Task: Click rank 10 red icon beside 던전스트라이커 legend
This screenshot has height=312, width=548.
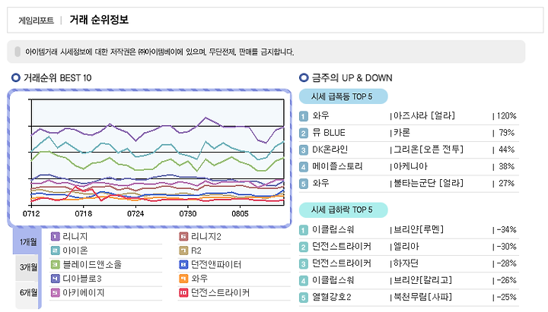Action: pos(183,292)
